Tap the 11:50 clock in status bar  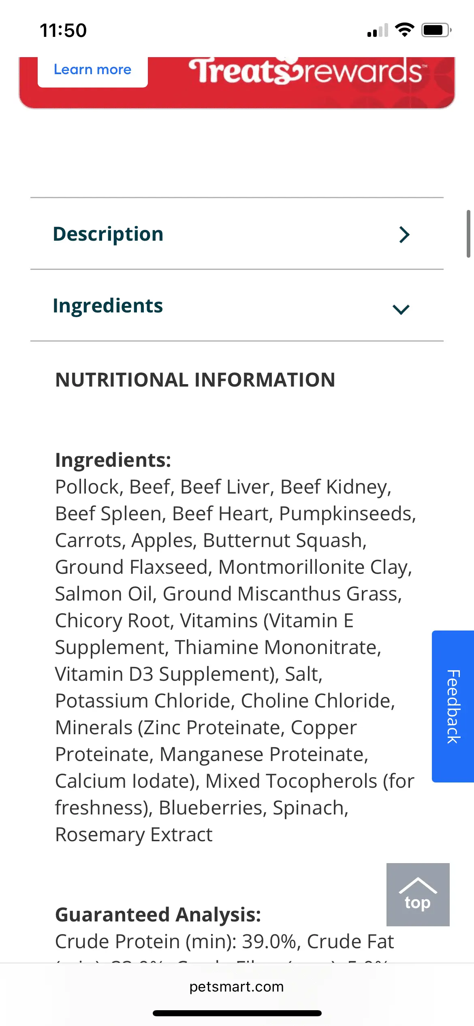tap(63, 30)
